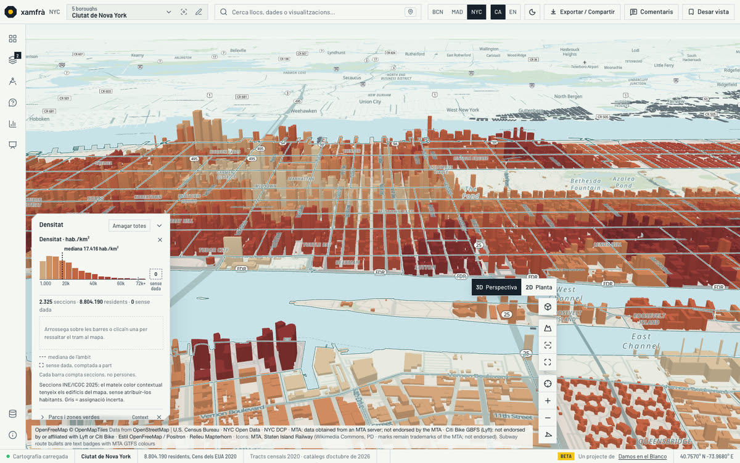Switch language to EN
The image size is (740, 463).
pos(512,12)
